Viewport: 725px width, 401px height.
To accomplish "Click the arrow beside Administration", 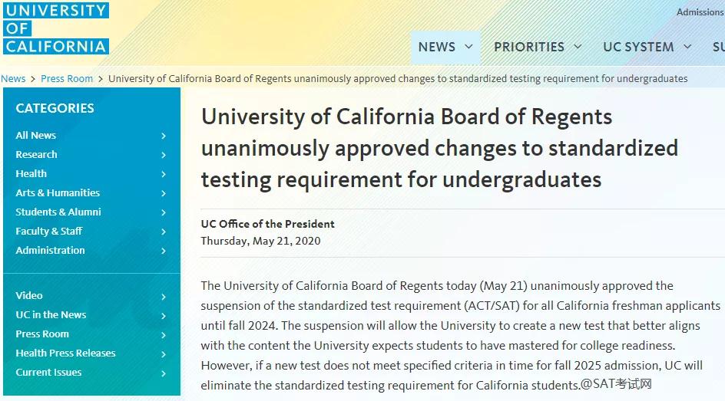I will (x=164, y=251).
